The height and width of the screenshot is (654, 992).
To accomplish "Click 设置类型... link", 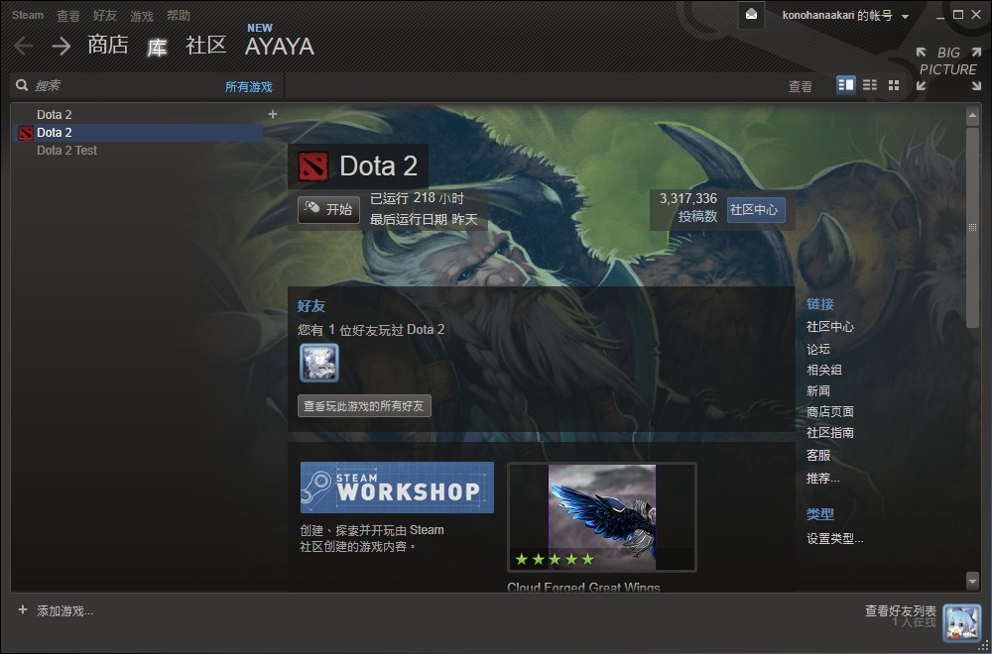I will [x=834, y=539].
